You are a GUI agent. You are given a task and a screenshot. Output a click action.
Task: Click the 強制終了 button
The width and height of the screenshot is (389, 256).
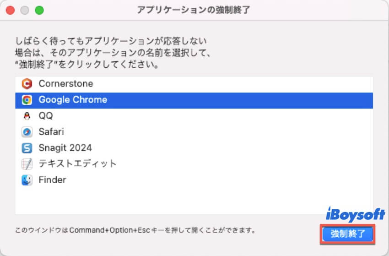(x=347, y=234)
